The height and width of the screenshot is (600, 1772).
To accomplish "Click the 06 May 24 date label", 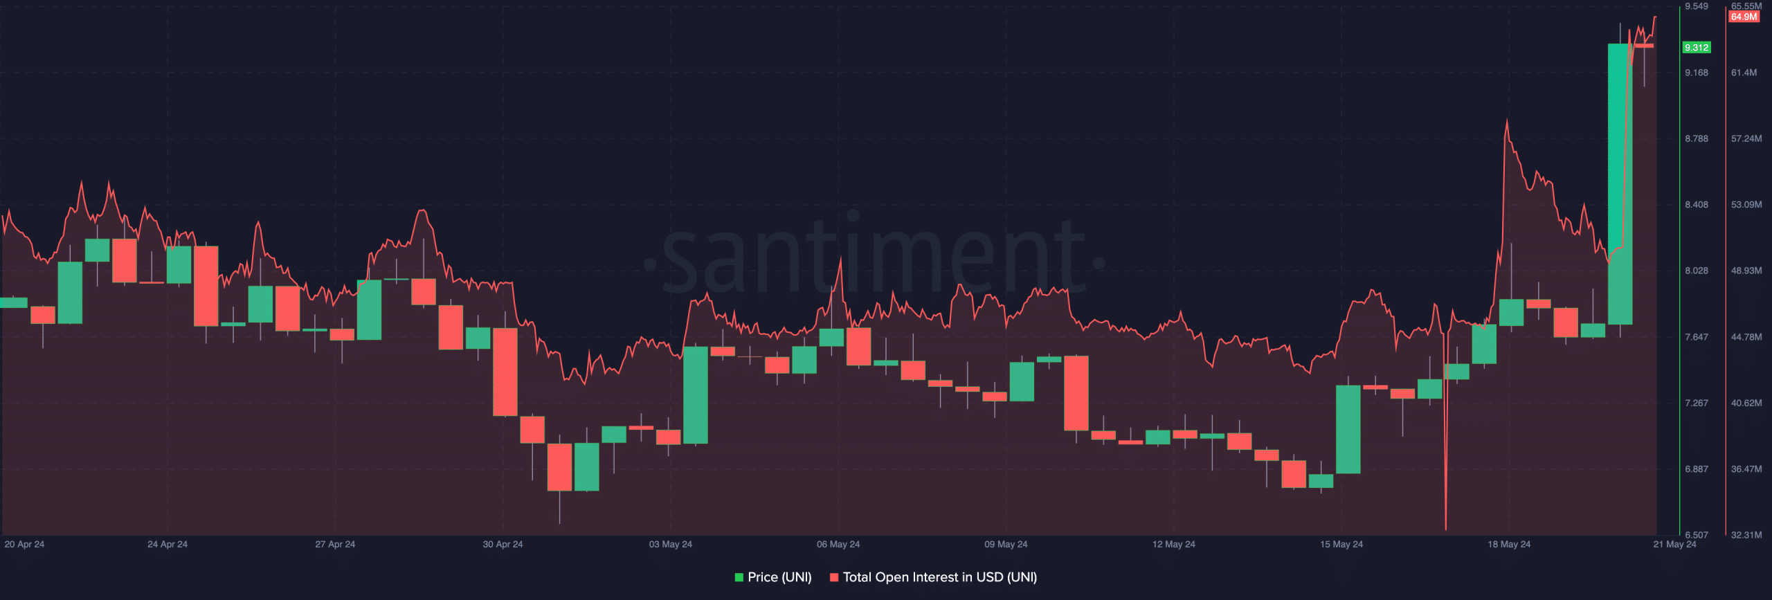I will 838,544.
